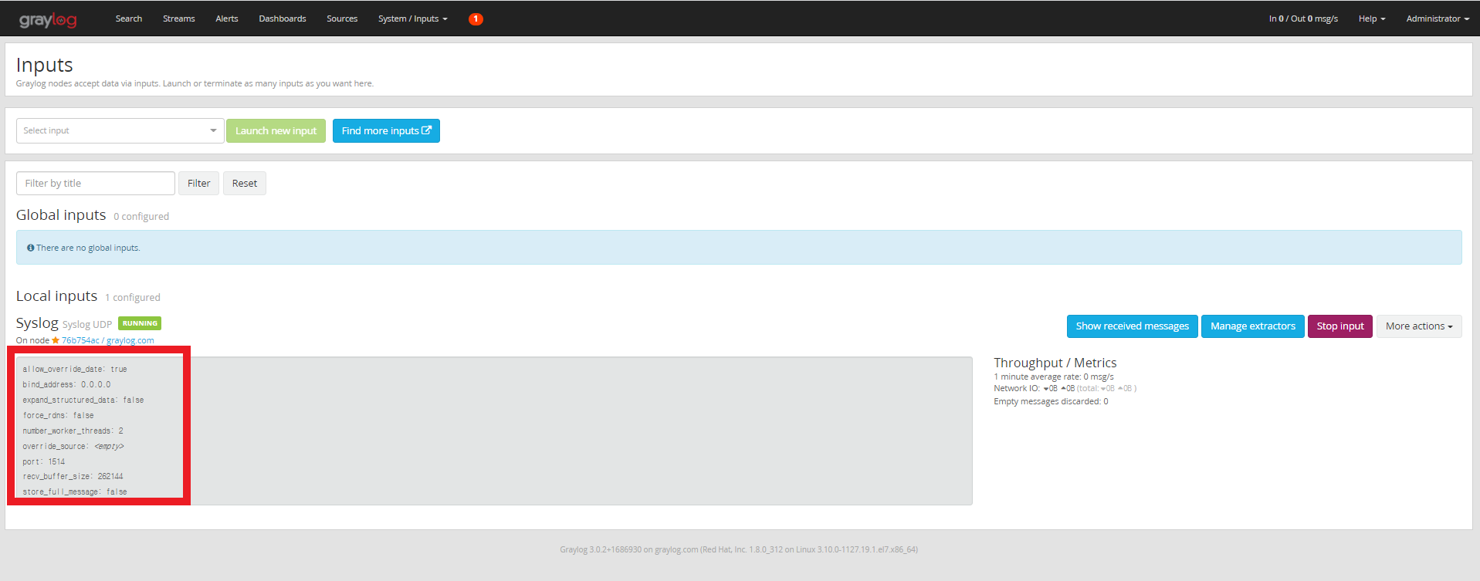
Task: Focus the Filter by title field
Action: (x=96, y=184)
